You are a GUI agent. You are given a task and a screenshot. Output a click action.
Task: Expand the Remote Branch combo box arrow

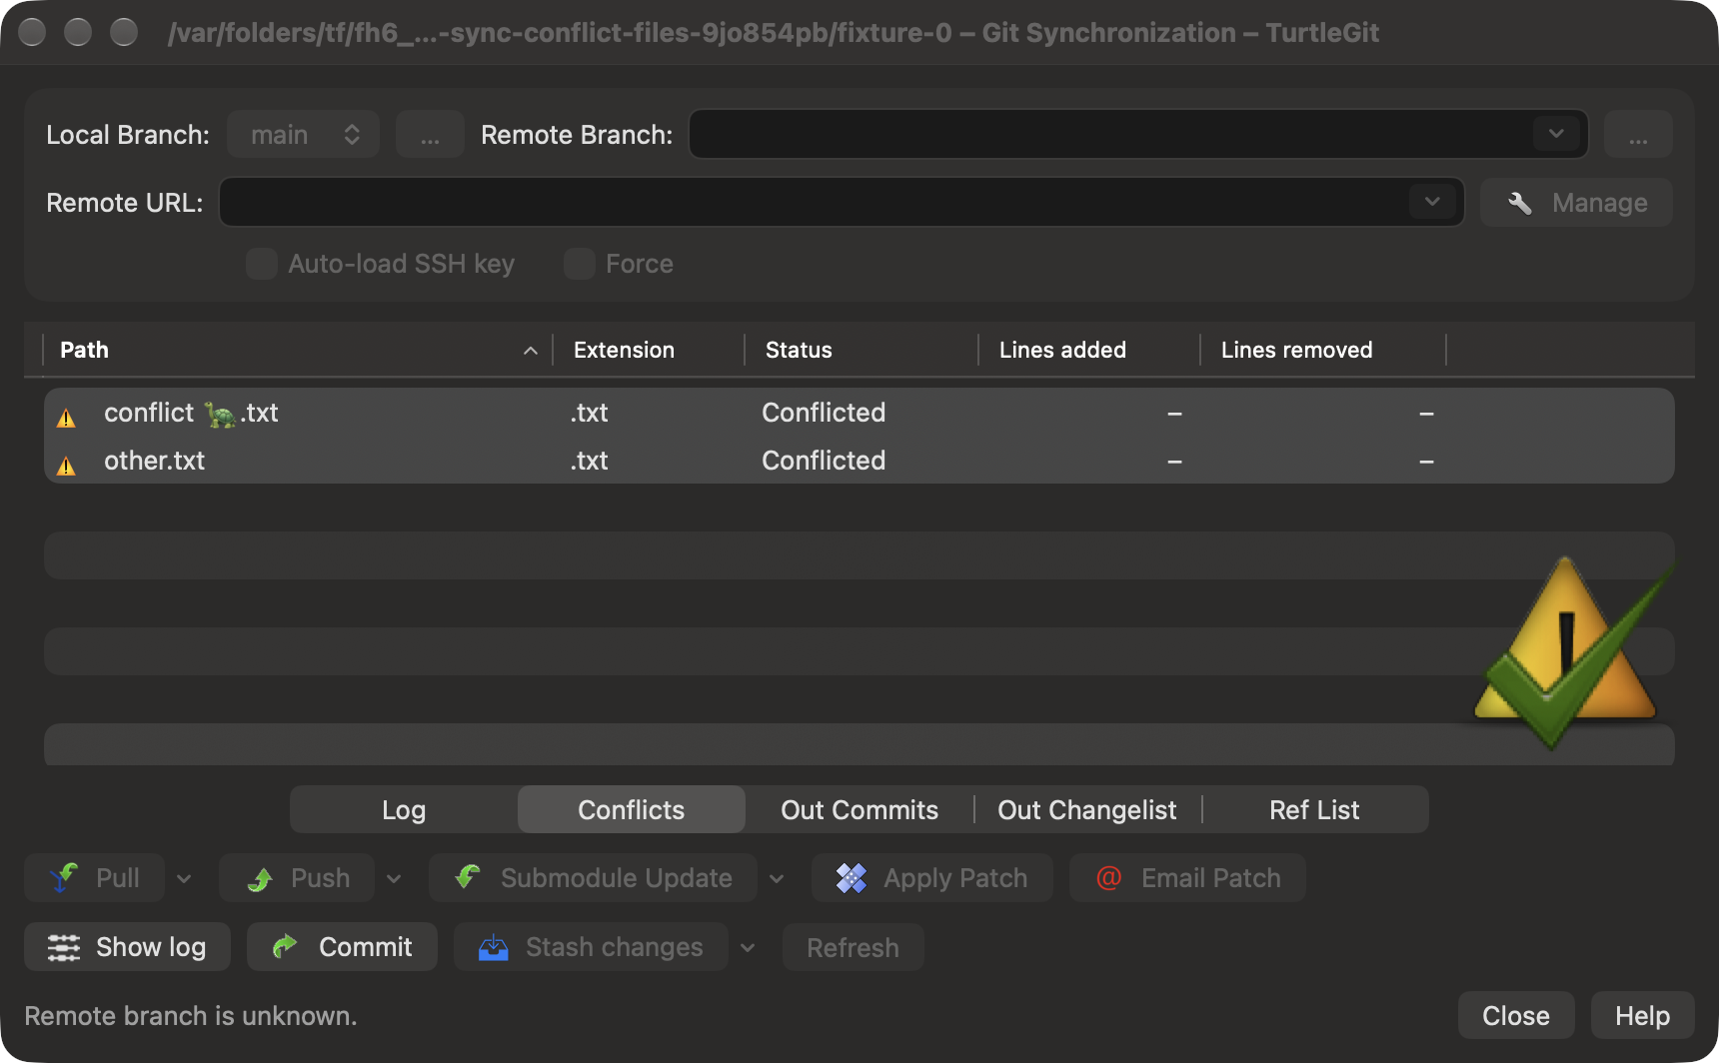point(1556,133)
